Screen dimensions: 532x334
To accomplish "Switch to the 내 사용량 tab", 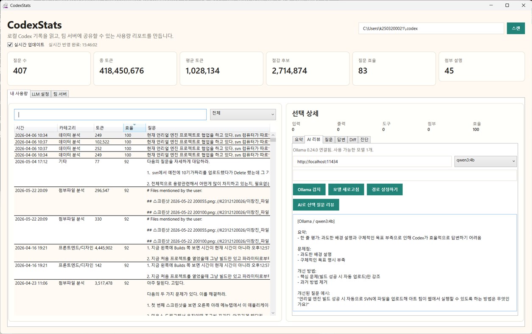I will click(19, 93).
